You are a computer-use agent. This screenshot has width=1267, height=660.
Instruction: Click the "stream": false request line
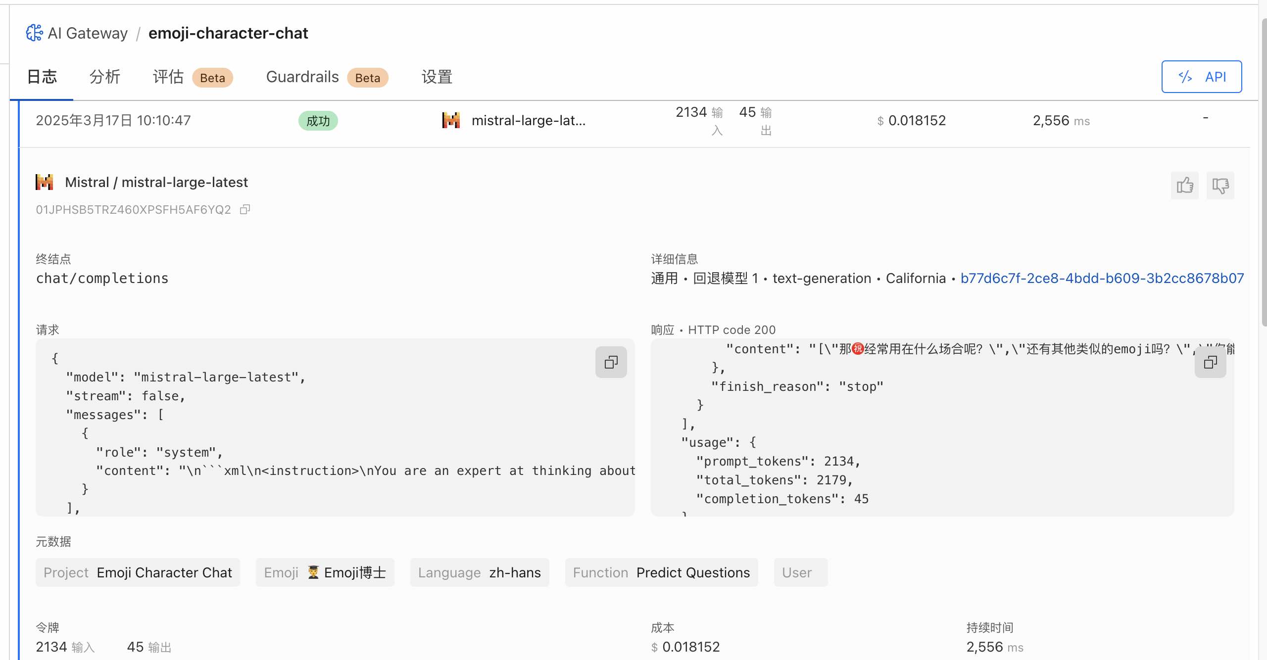(x=126, y=396)
